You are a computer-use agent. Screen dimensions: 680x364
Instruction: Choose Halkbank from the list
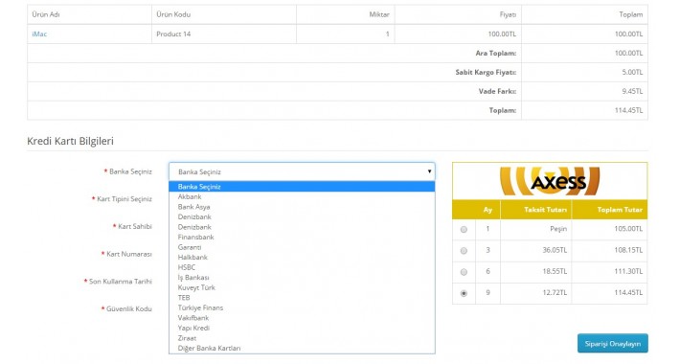[302, 258]
